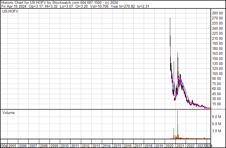Screen dimensions: 226x148
Task: Click the 2004 year label on the time axis
Action: (x=4, y=146)
